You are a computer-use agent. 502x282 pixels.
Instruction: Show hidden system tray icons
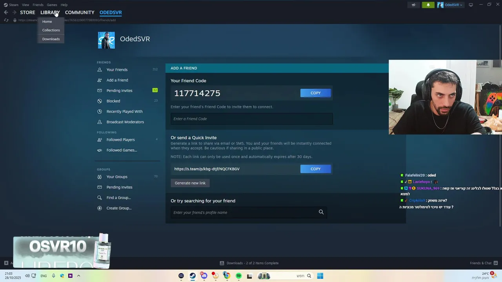(x=78, y=276)
